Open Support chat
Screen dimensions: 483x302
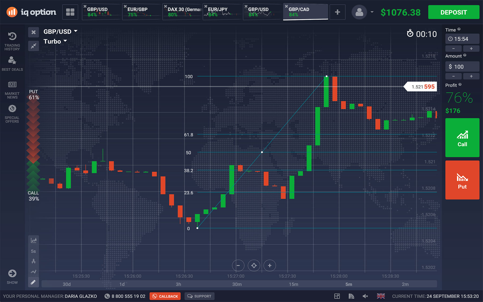(x=199, y=296)
